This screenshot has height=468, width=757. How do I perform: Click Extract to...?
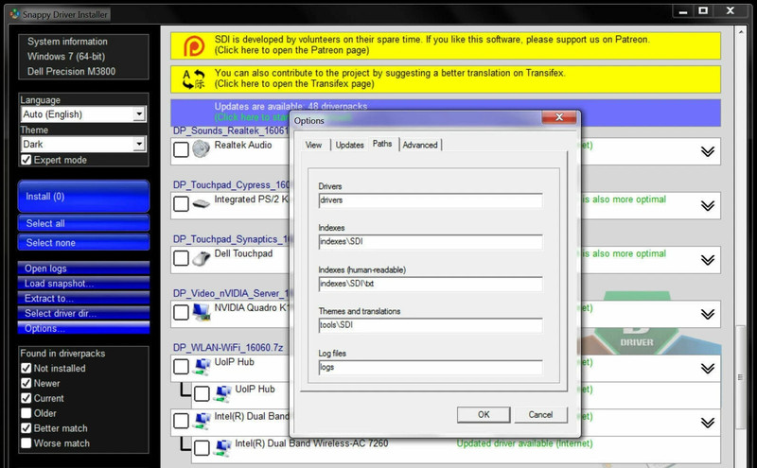pos(83,298)
